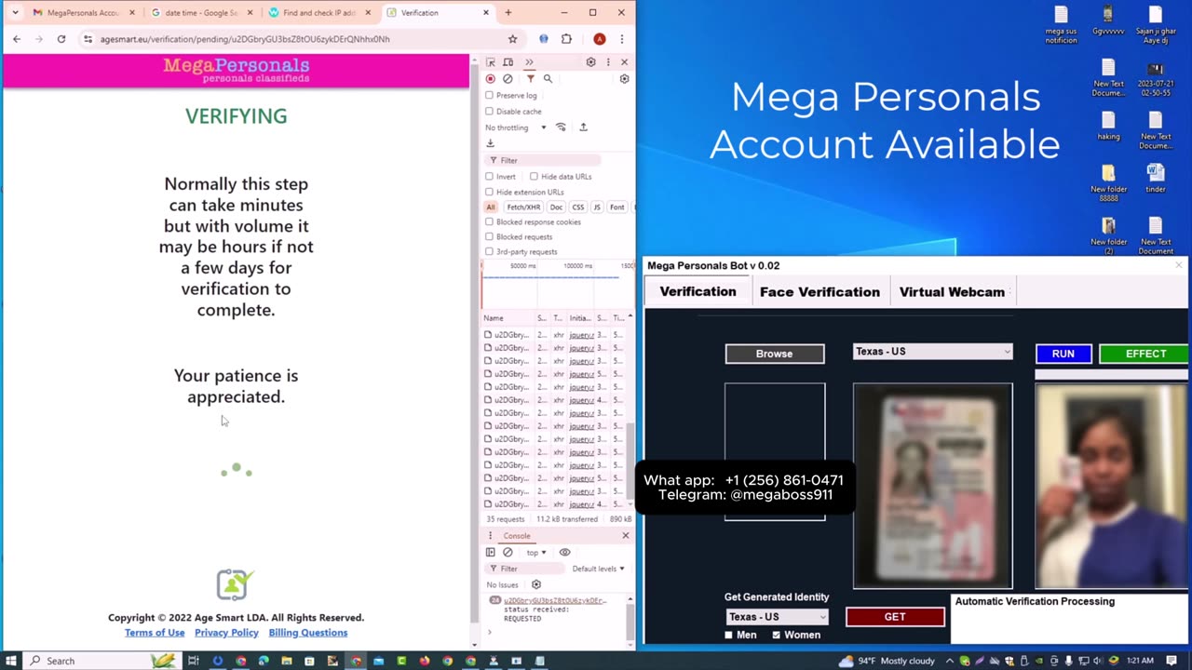The height and width of the screenshot is (670, 1192).
Task: Open the Terms of Use link
Action: 155,633
